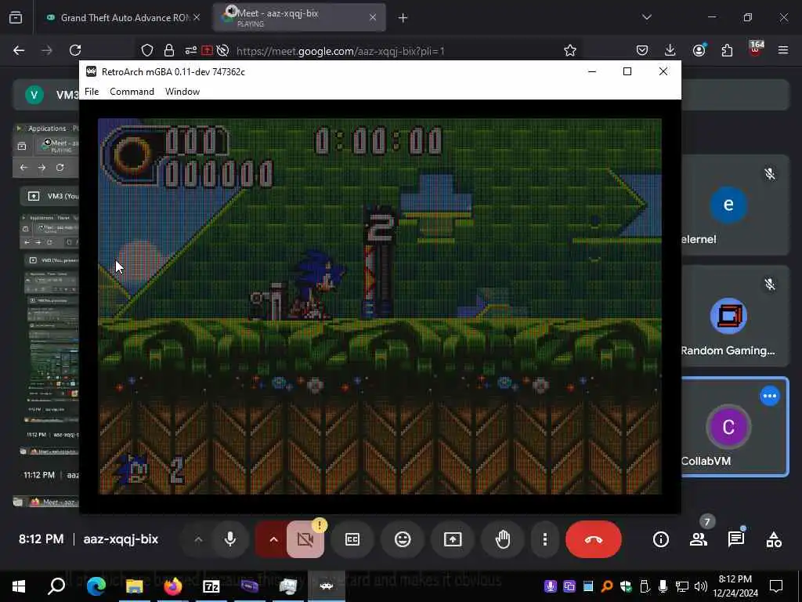Toggle the microphone in Meet
The height and width of the screenshot is (602, 802).
[230, 539]
